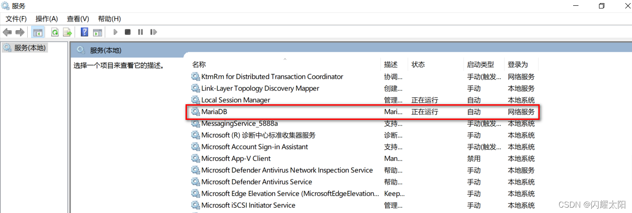Click the 服务(本地) pane header title
The width and height of the screenshot is (632, 213).
106,50
